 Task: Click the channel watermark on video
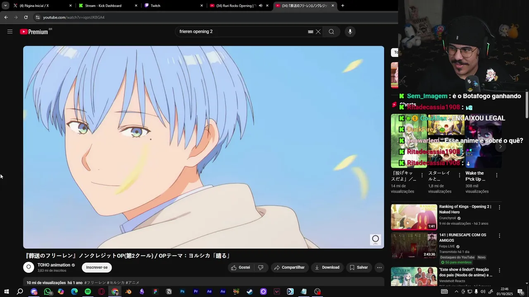pyautogui.click(x=375, y=239)
